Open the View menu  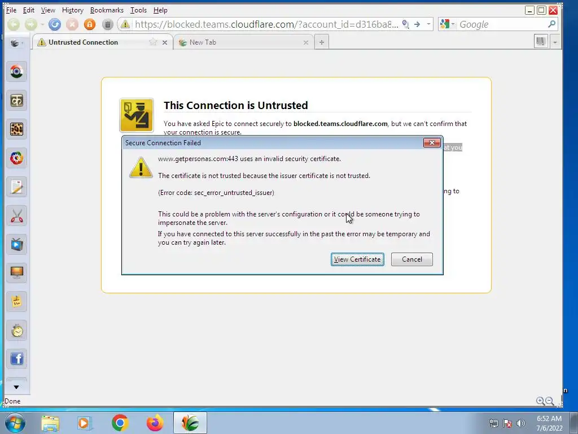(48, 10)
